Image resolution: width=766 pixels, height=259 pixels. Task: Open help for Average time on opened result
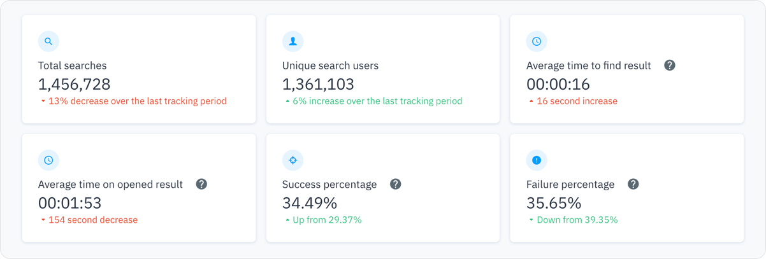[x=201, y=185]
